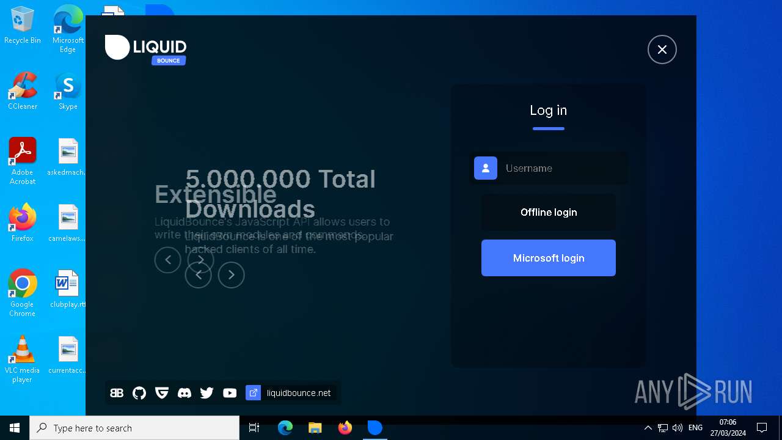The width and height of the screenshot is (782, 440).
Task: Open Google Chrome desktop shortcut
Action: (23, 293)
